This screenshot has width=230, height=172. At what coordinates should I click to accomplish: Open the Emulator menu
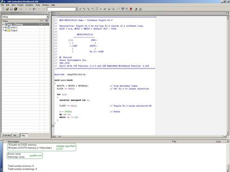29,5
